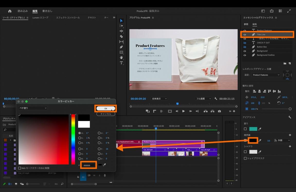Open the pin-to Product Features dropdown
Image resolution: width=296 pixels, height=192 pixels.
(266, 75)
